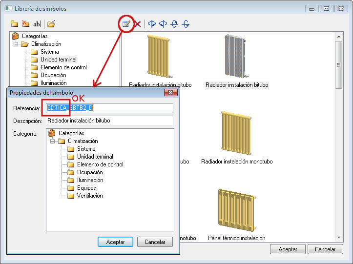Click the first horizontal-axis rotate icon

[174, 23]
